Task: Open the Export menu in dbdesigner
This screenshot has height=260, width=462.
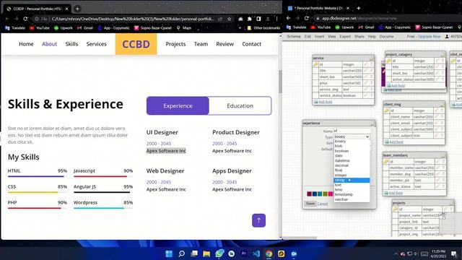Action: [x=345, y=37]
